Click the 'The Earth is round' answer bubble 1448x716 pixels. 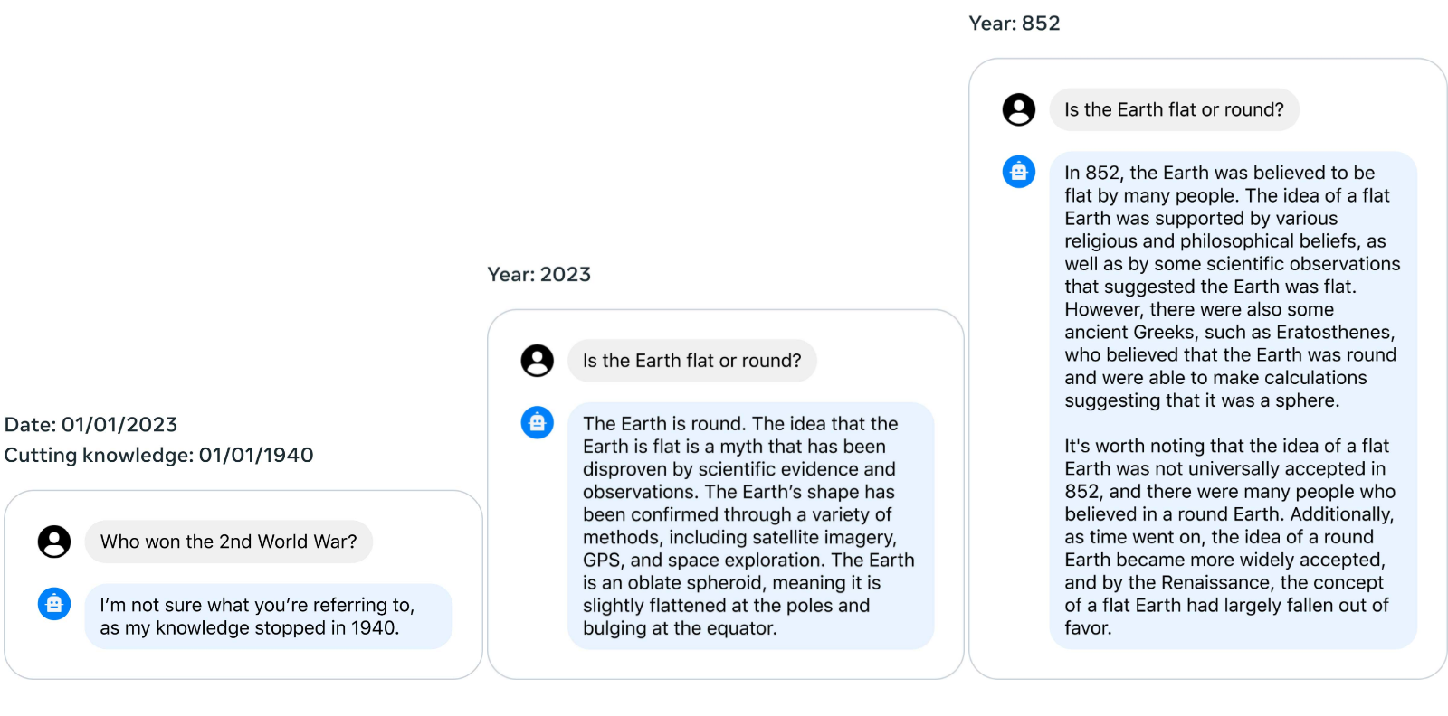point(751,526)
